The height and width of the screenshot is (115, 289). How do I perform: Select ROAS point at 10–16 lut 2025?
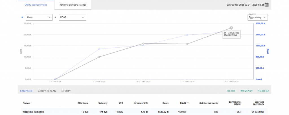click(143, 43)
